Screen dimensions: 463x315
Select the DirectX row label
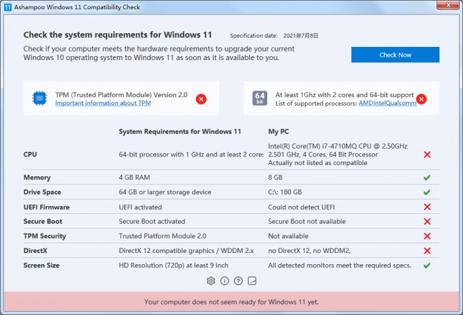pyautogui.click(x=35, y=251)
